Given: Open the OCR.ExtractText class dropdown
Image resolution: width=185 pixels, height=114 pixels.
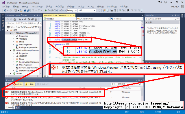Looking at the screenshot, I should [x=93, y=19].
